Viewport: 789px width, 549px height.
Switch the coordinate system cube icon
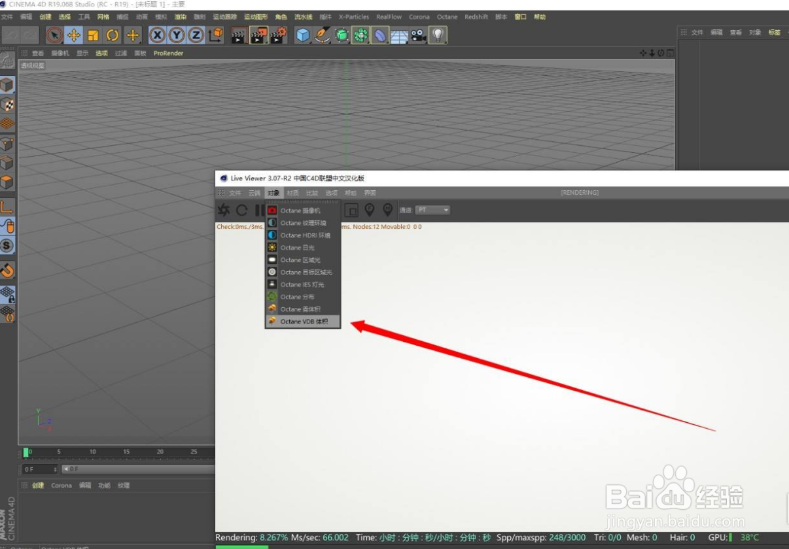click(x=216, y=35)
